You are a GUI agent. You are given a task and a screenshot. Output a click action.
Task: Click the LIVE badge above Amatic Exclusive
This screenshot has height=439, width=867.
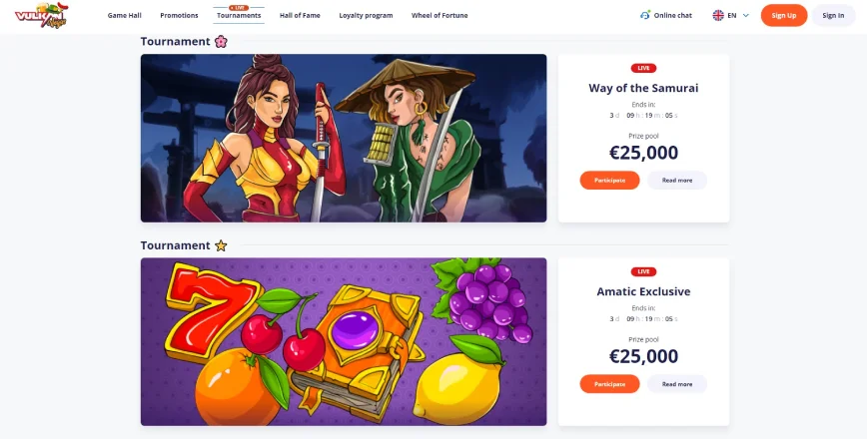click(x=643, y=271)
